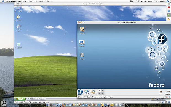Open the Fedora main menu icon in lin26 panel

coord(80,92)
